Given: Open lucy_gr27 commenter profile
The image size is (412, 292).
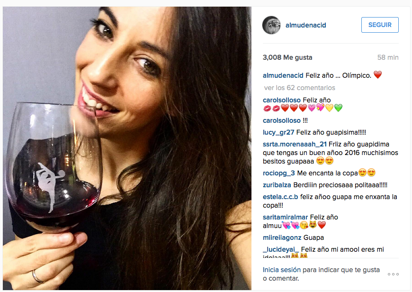Looking at the screenshot, I should click(x=278, y=132).
